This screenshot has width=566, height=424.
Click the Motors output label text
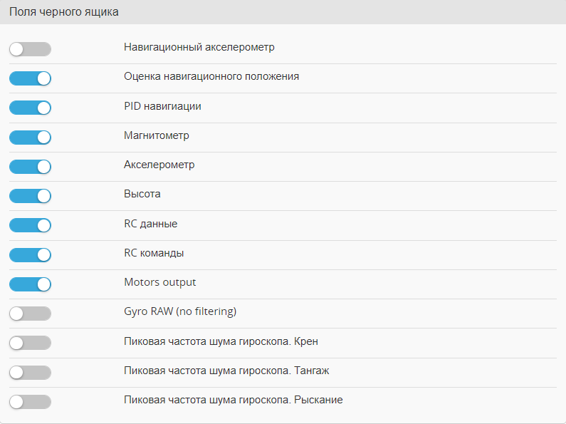click(x=159, y=282)
